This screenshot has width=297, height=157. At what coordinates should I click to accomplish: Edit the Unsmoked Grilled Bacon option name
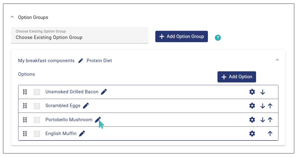pyautogui.click(x=104, y=92)
